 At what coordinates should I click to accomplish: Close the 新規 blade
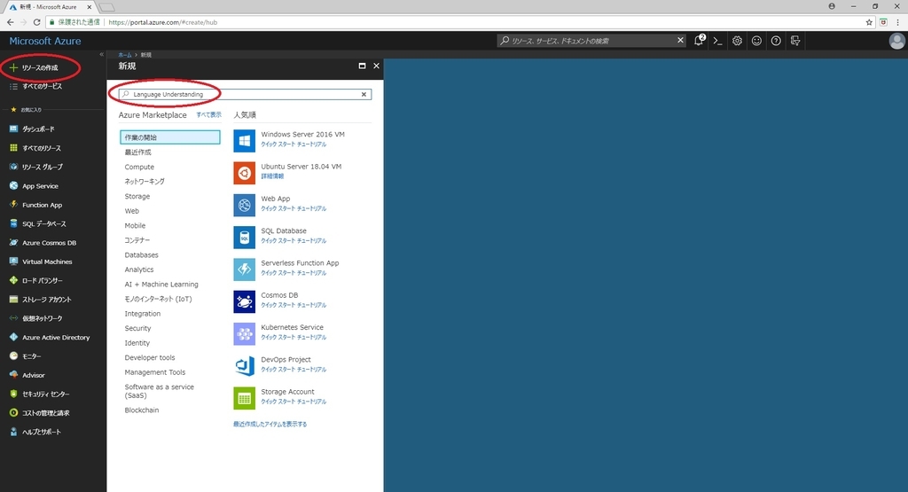pyautogui.click(x=376, y=66)
